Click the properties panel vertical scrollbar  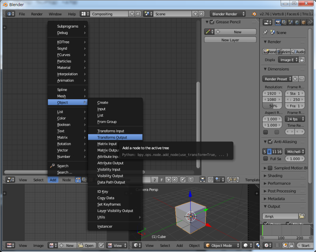[310, 106]
